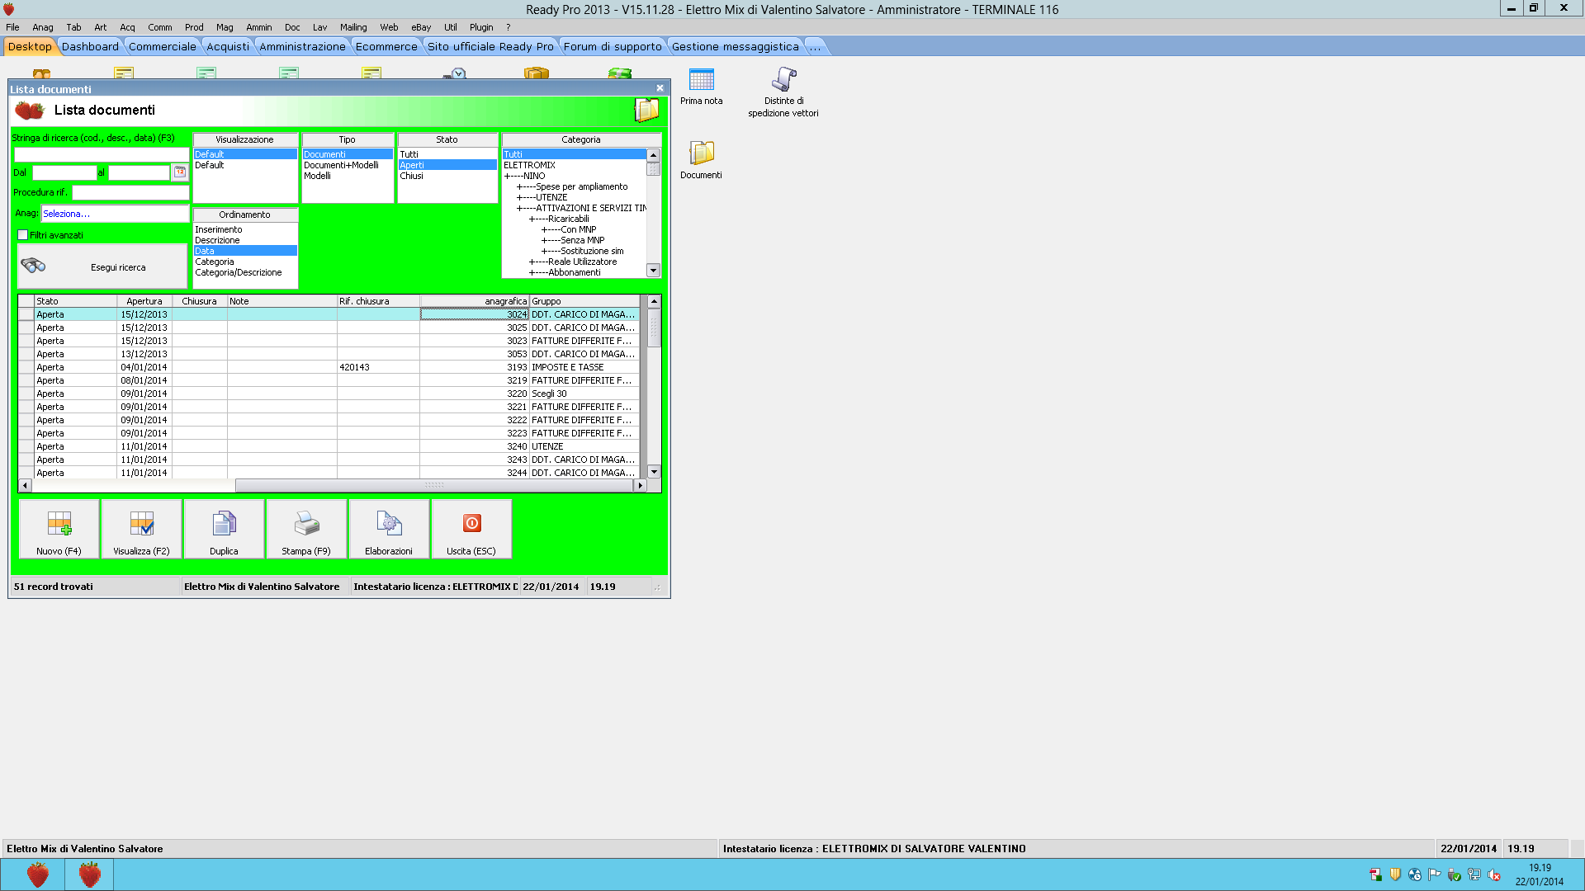Select Abbonamenti in the Categoria tree

(x=565, y=272)
